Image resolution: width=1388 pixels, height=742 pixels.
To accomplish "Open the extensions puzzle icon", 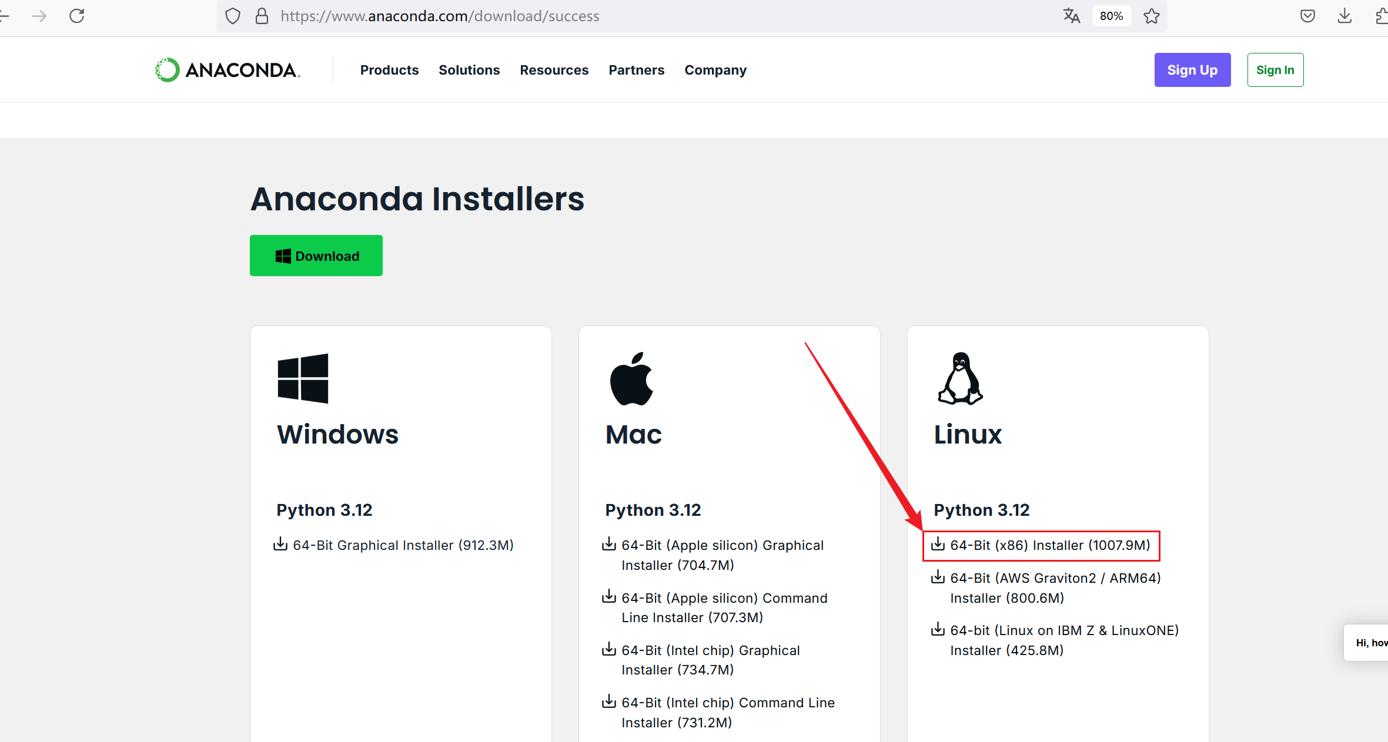I will click(x=1382, y=16).
